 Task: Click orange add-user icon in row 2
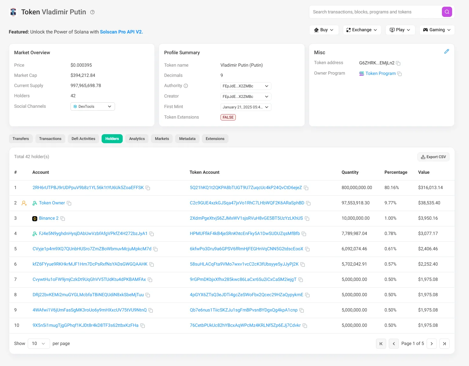coord(24,203)
